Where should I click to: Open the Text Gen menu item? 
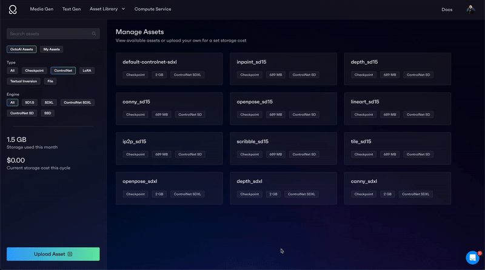(x=72, y=9)
